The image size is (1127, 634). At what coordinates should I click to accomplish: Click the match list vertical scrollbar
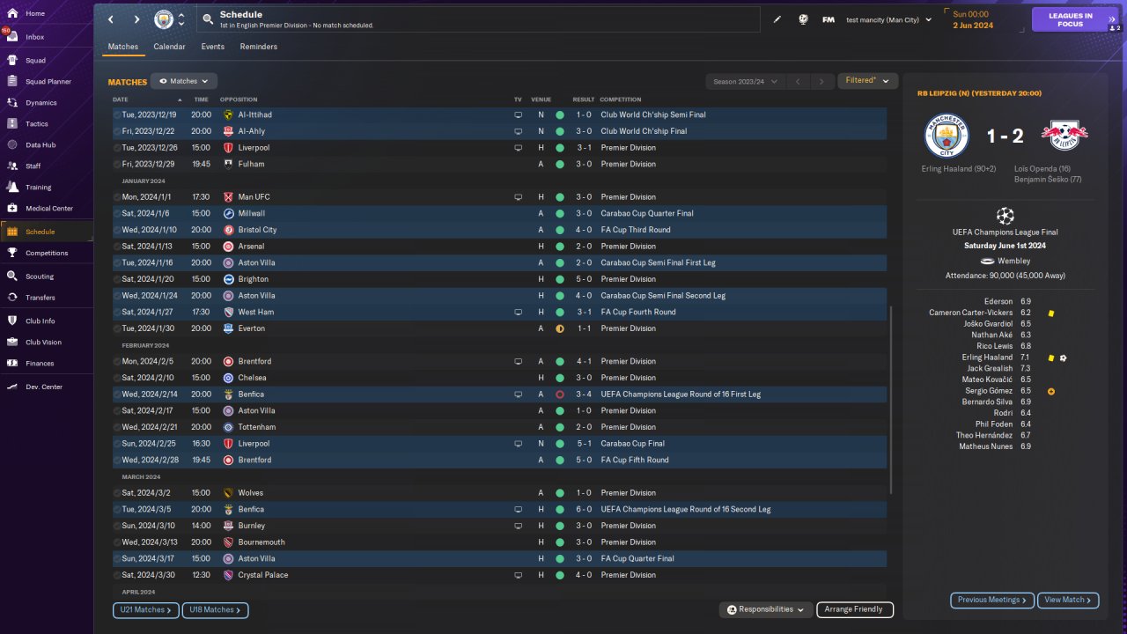coord(891,400)
